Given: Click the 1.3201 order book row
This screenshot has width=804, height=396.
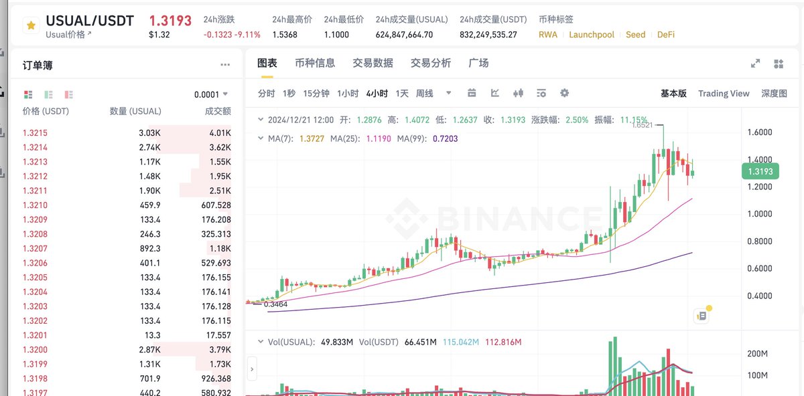Looking at the screenshot, I should pos(127,335).
